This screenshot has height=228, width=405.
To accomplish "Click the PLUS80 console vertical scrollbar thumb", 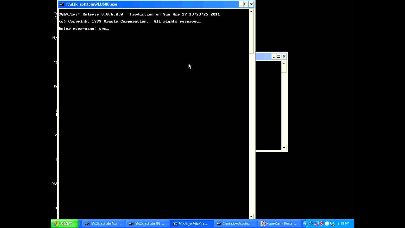I will 251,34.
